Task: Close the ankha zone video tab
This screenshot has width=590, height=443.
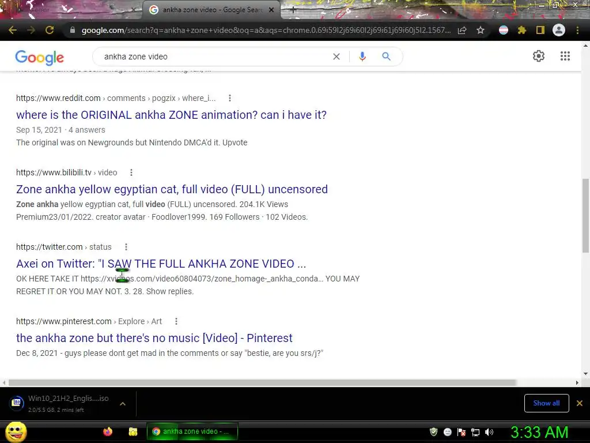Action: tap(271, 10)
